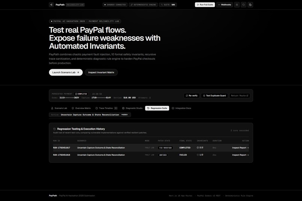Click the '2 runs recorded' label
The height and width of the screenshot is (201, 302).
[239, 130]
